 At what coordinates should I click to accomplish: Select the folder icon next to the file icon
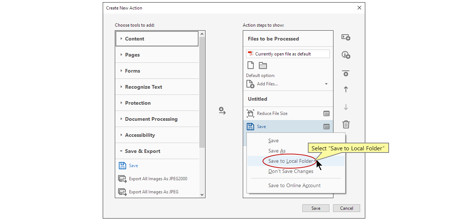[x=263, y=65]
